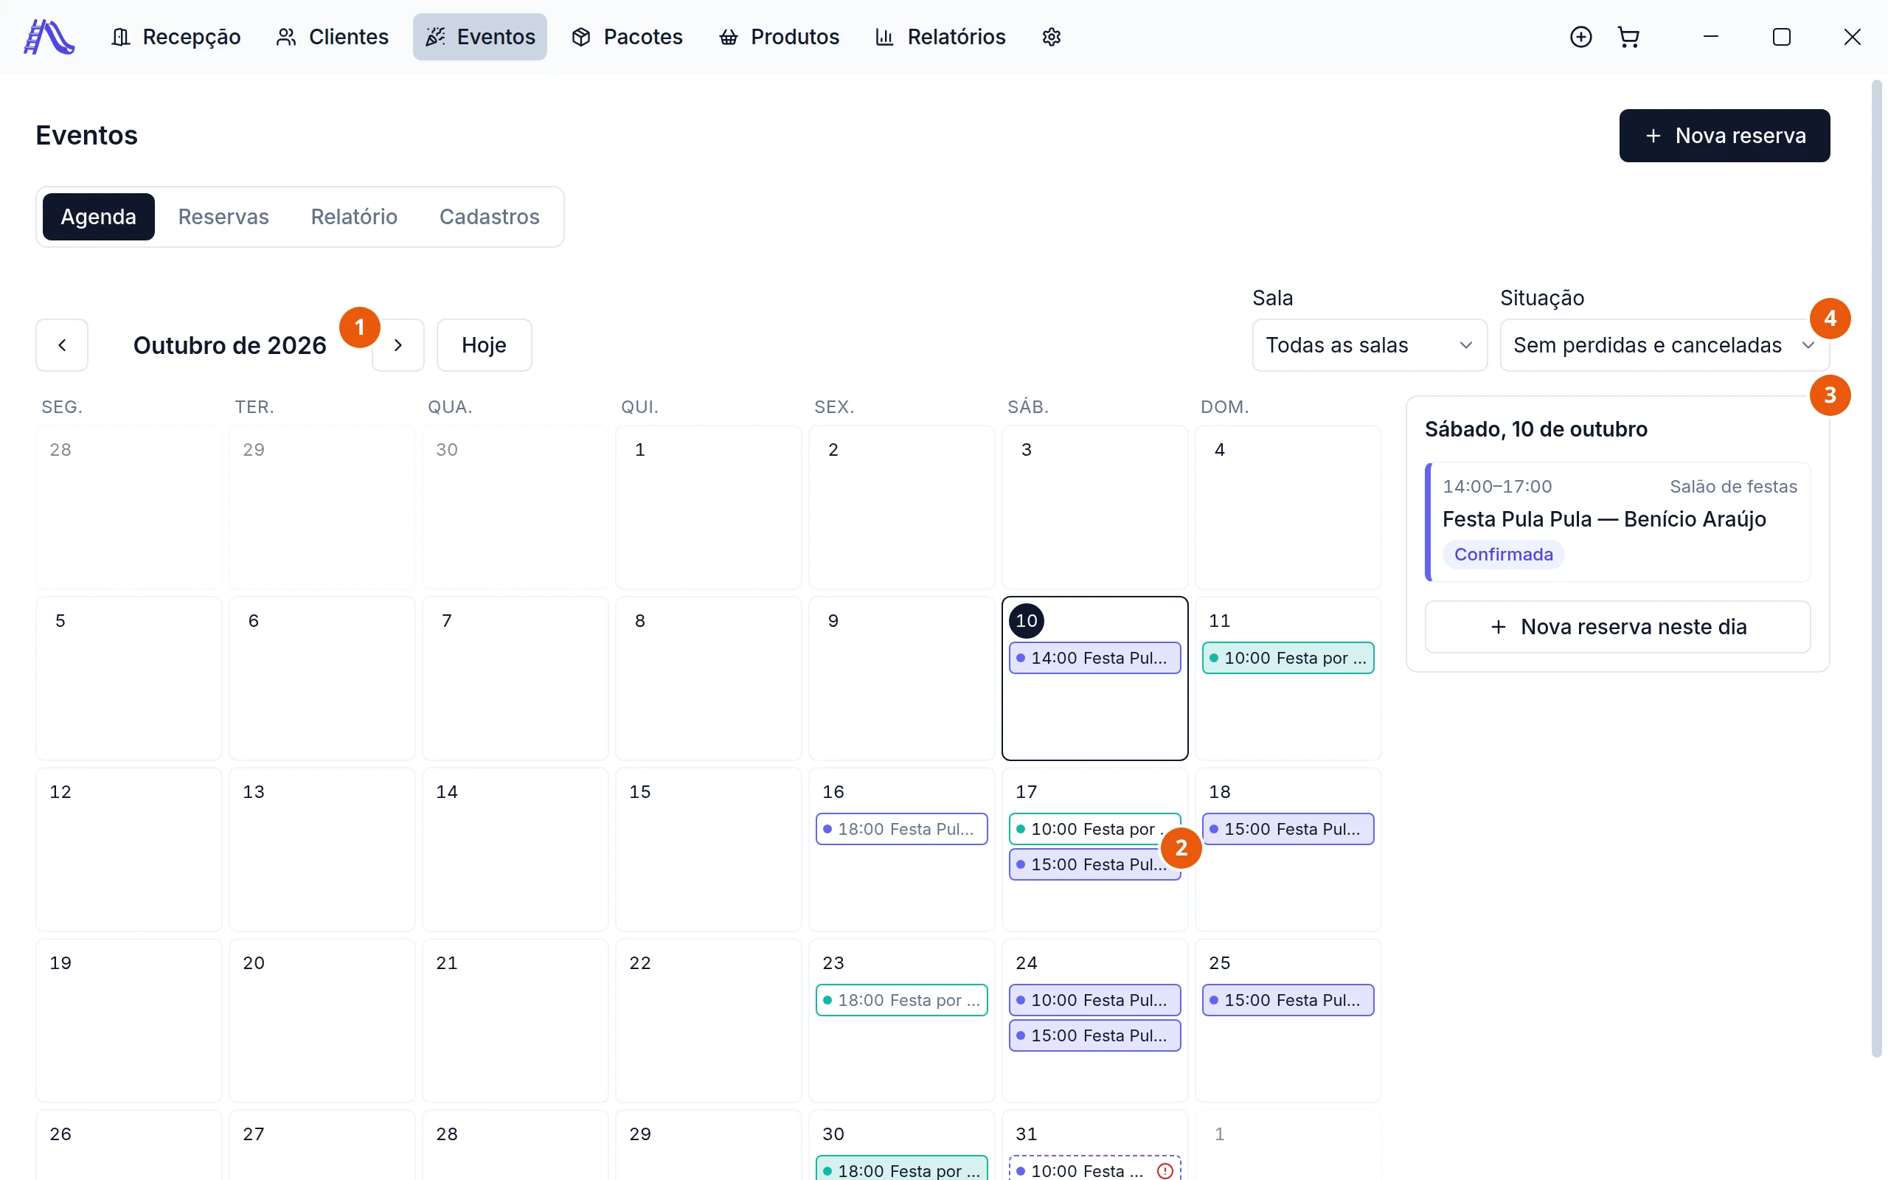Viewport: 1888px width, 1180px height.
Task: Expand the Sala dropdown
Action: [1370, 345]
